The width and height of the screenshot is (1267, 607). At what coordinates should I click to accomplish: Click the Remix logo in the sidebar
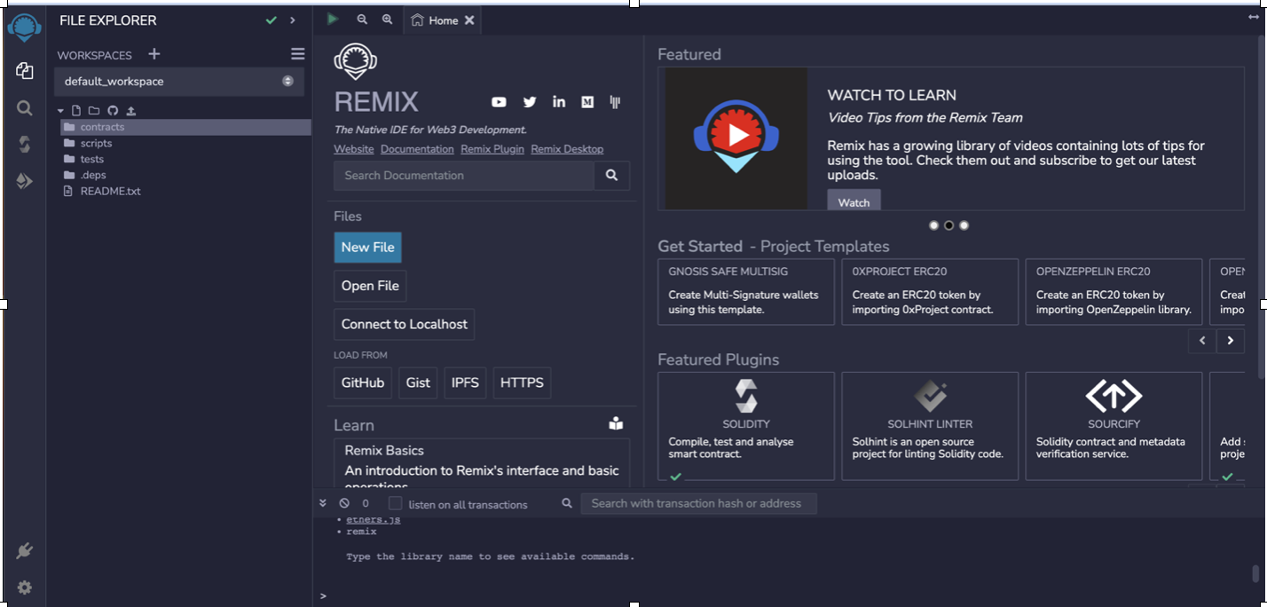(24, 27)
